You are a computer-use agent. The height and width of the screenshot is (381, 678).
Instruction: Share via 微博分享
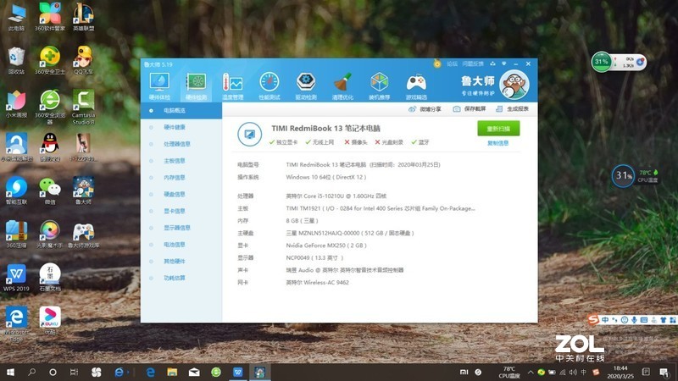pos(425,109)
